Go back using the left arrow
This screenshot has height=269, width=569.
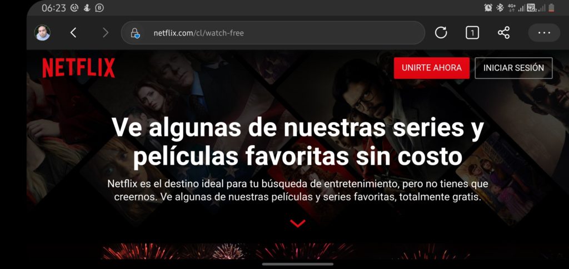(x=73, y=33)
